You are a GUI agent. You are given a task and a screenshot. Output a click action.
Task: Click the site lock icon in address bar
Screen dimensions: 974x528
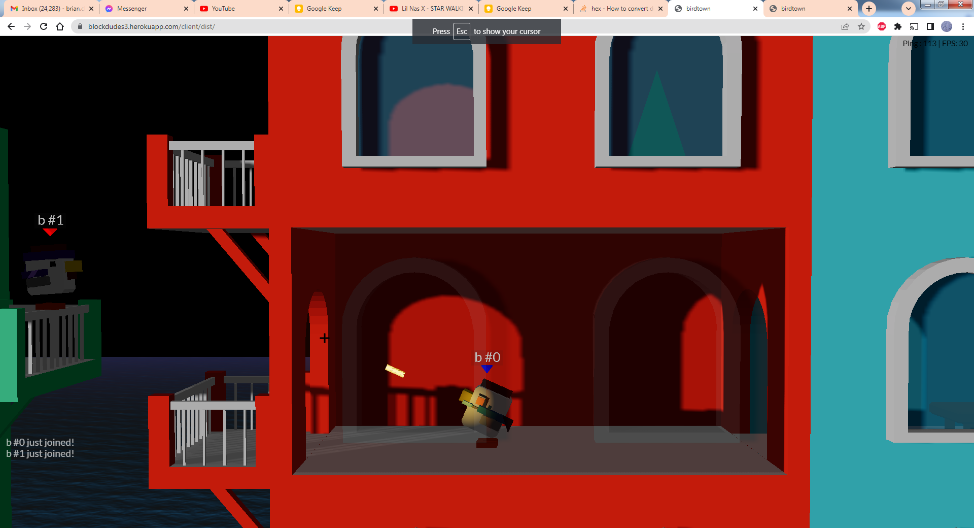pos(80,26)
